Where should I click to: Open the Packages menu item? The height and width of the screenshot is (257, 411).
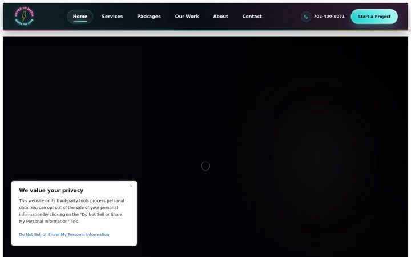[149, 17]
